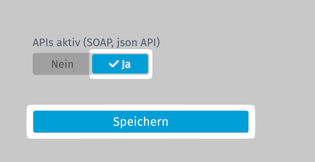Click the blue Ja segment
The image size is (315, 162).
tap(120, 64)
